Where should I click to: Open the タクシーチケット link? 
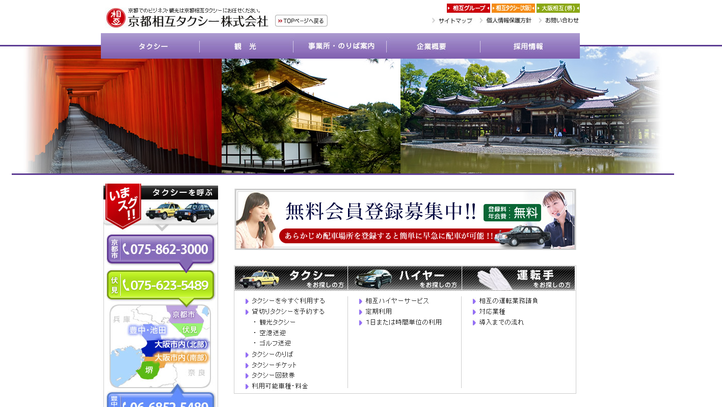(x=274, y=365)
